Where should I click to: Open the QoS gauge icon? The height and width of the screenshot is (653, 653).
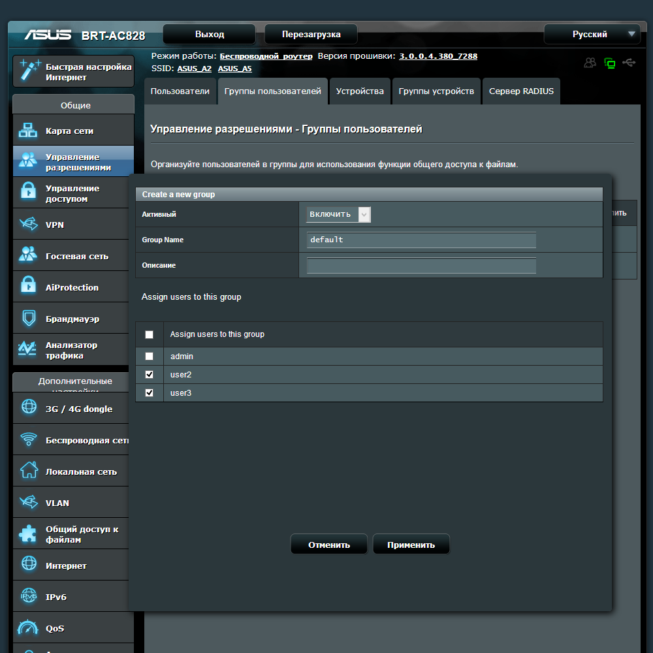tap(28, 628)
